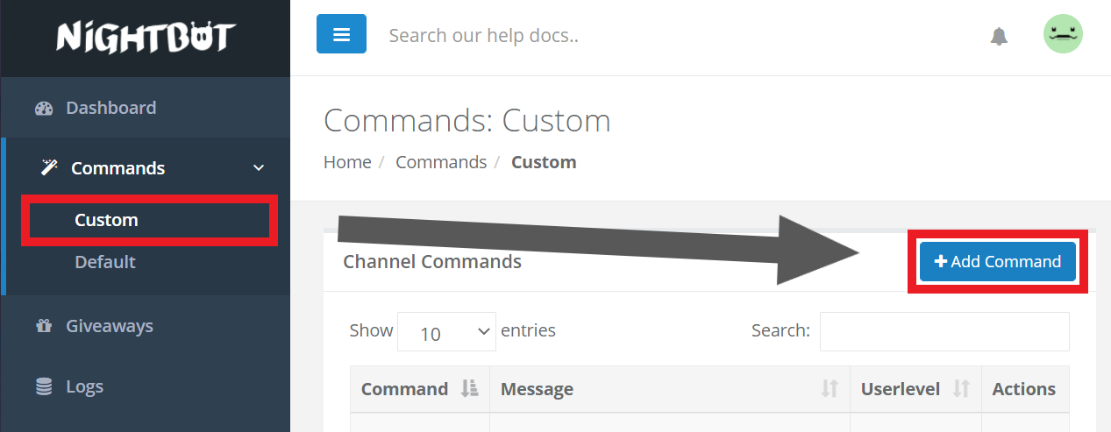Click the Commands magic wand icon

[x=49, y=167]
